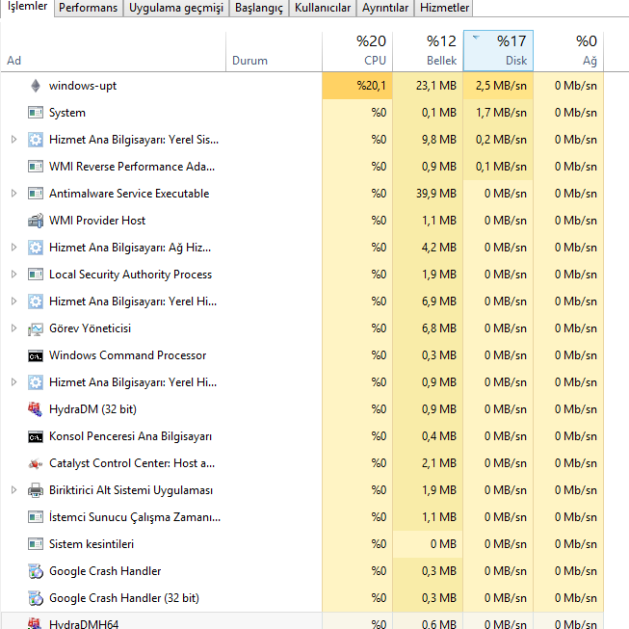Click the Sistem kesintileri icon
629x629 pixels.
tap(36, 544)
